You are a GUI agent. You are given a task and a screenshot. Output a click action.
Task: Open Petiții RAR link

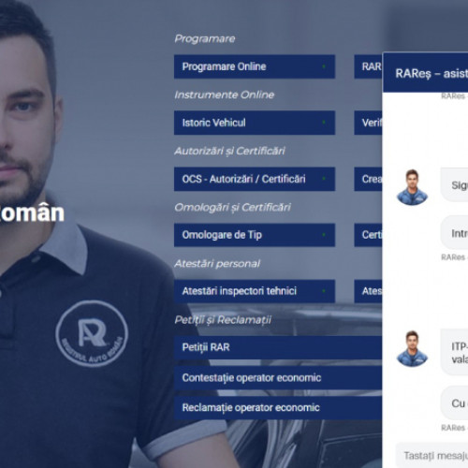[x=278, y=347]
